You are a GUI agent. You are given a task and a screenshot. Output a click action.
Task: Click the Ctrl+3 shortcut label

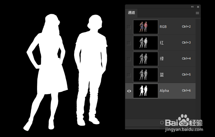tap(186, 43)
